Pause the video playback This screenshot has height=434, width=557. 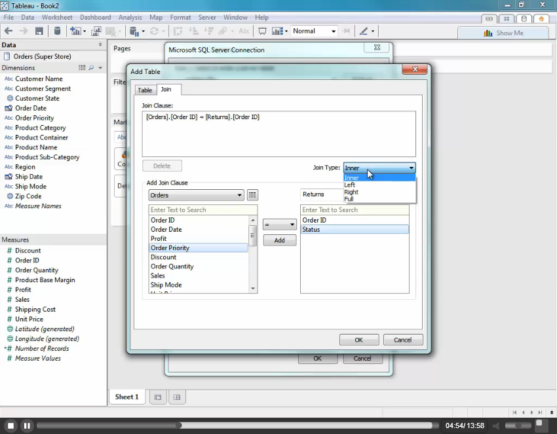click(x=27, y=425)
